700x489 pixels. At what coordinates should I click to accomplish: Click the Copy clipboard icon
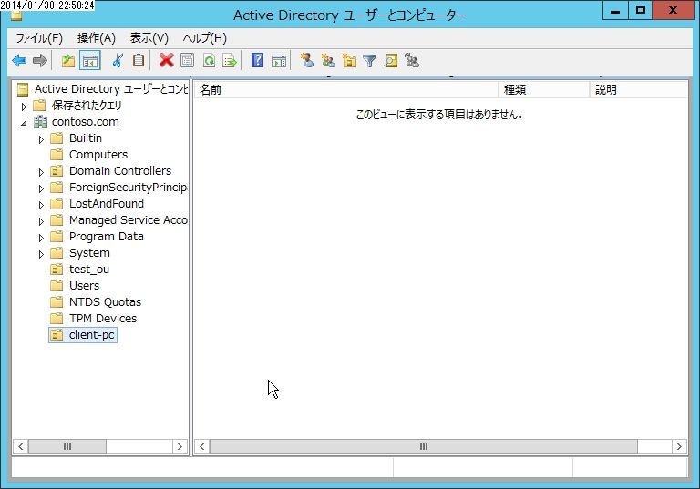tap(139, 60)
